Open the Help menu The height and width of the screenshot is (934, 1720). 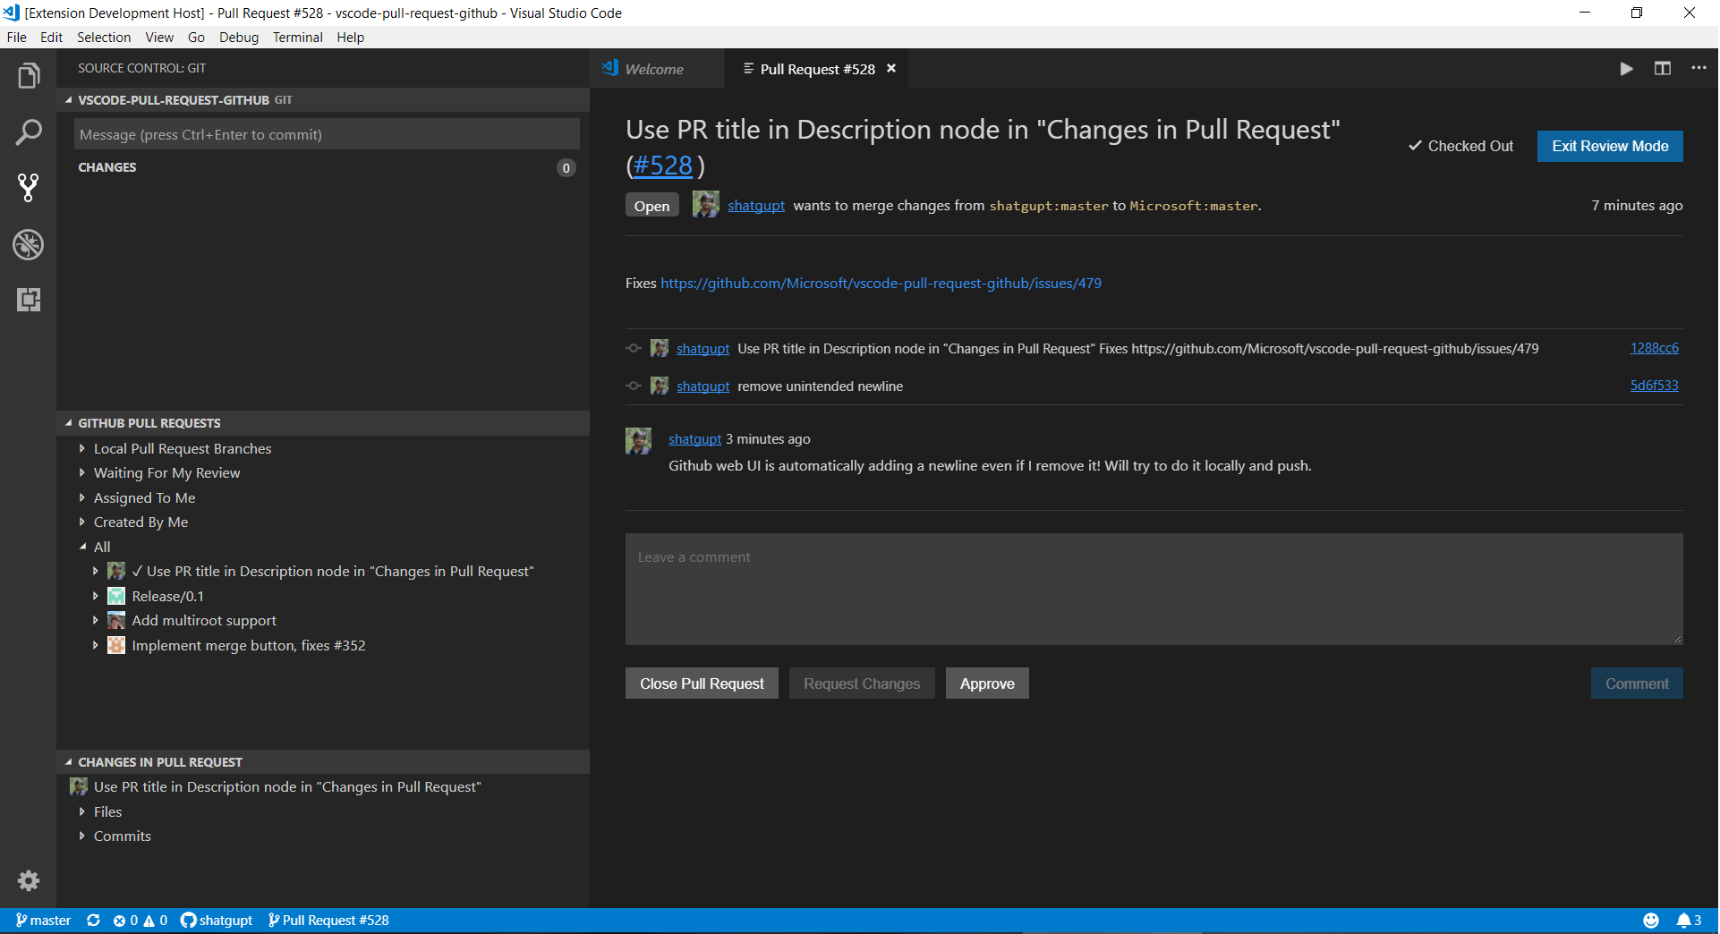(x=351, y=37)
